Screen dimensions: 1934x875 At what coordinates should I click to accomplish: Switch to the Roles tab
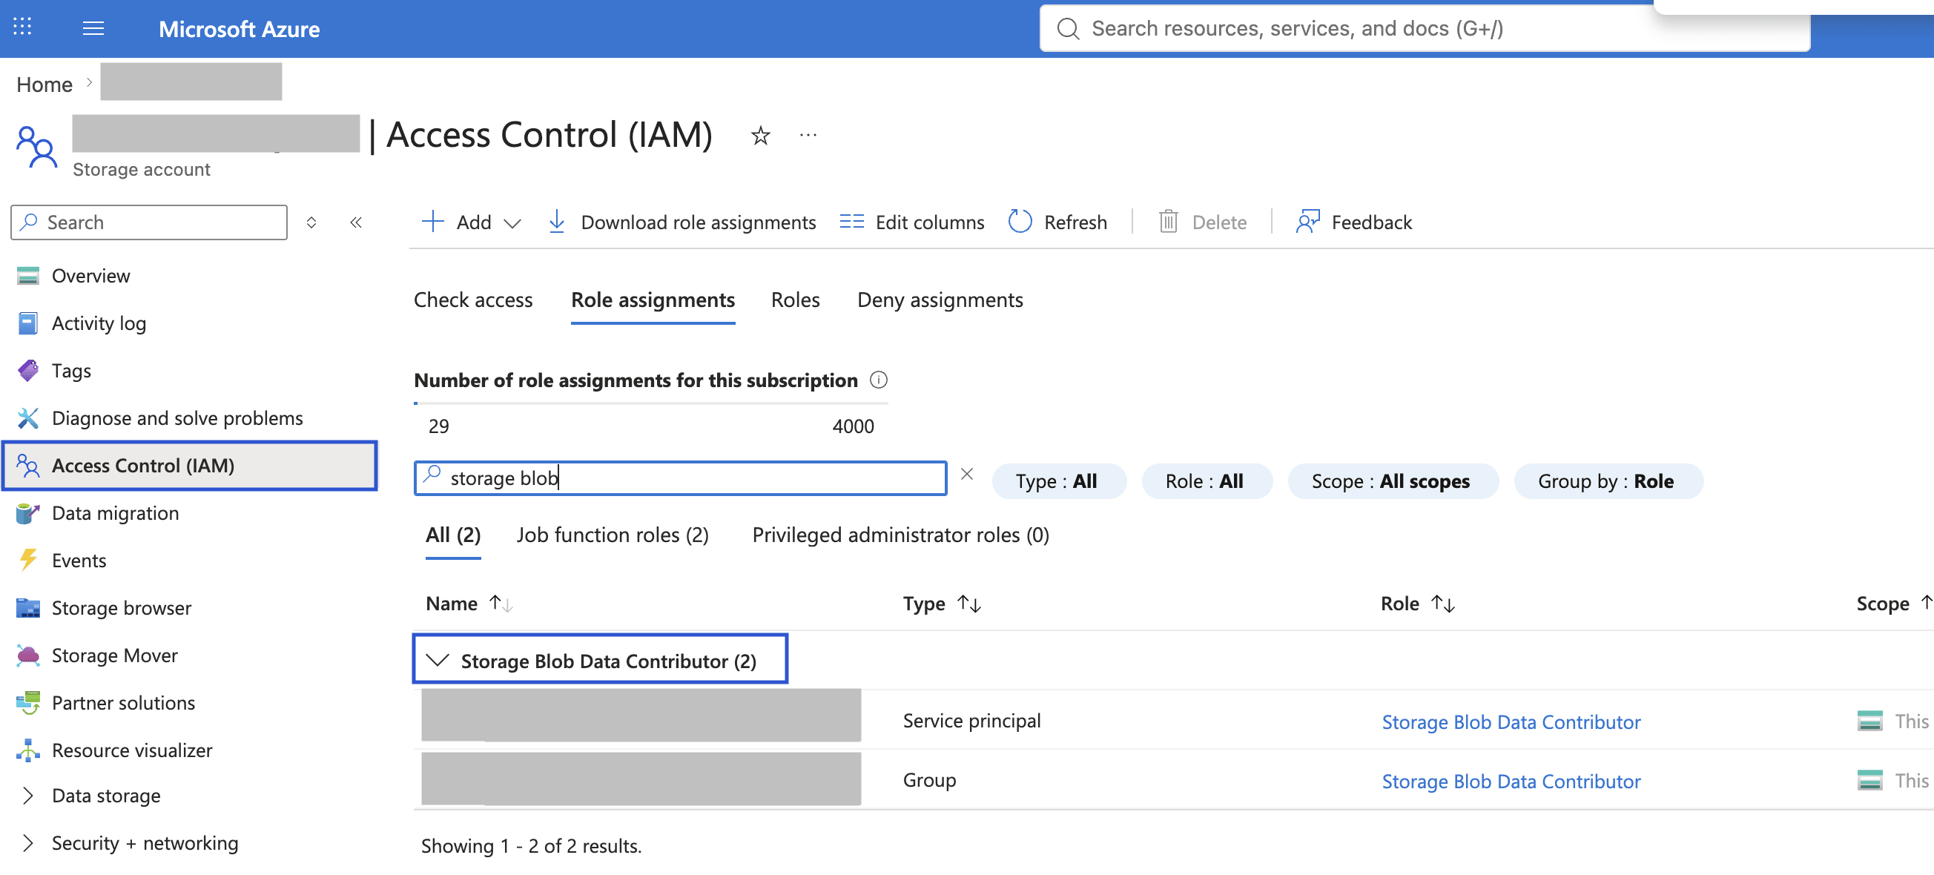795,300
